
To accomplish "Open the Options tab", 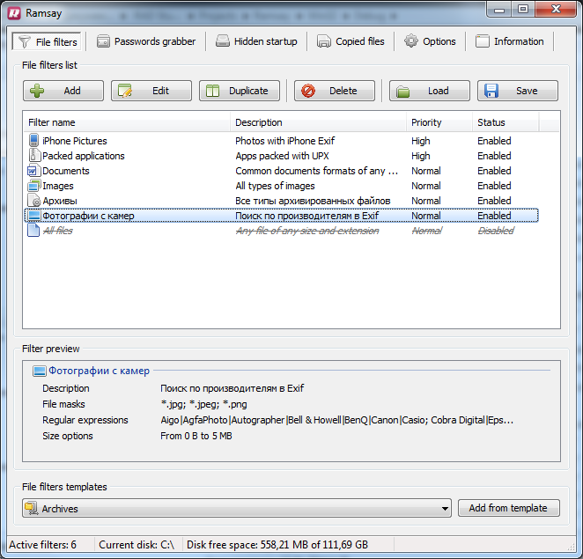I will tap(430, 41).
